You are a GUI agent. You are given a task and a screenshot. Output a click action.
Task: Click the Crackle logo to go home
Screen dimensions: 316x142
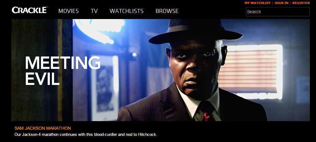[x=30, y=10]
